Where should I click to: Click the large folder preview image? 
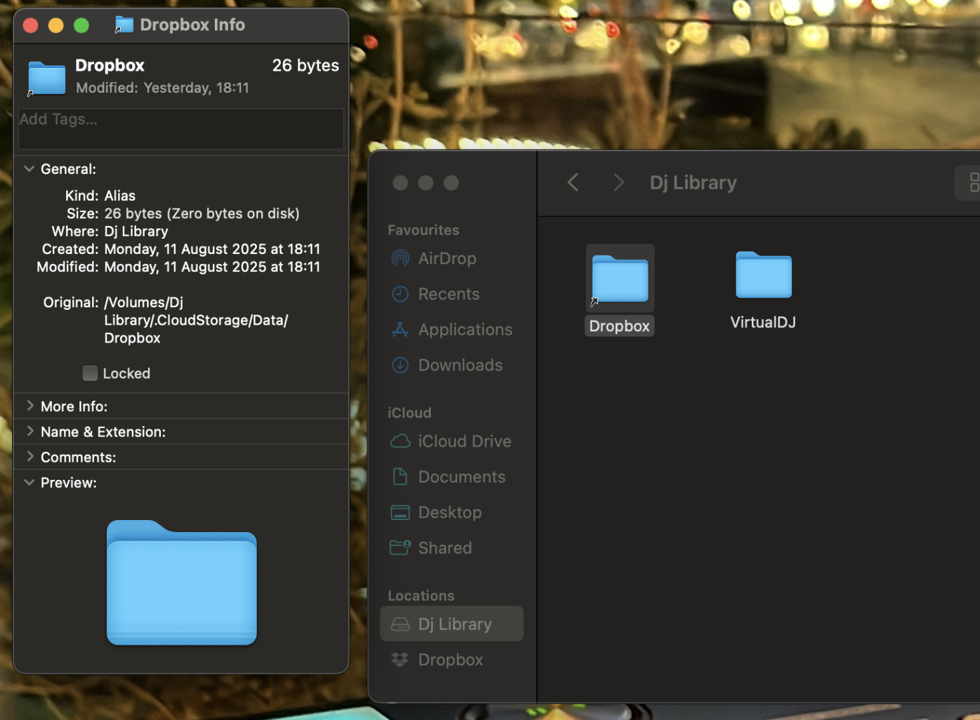click(x=181, y=583)
